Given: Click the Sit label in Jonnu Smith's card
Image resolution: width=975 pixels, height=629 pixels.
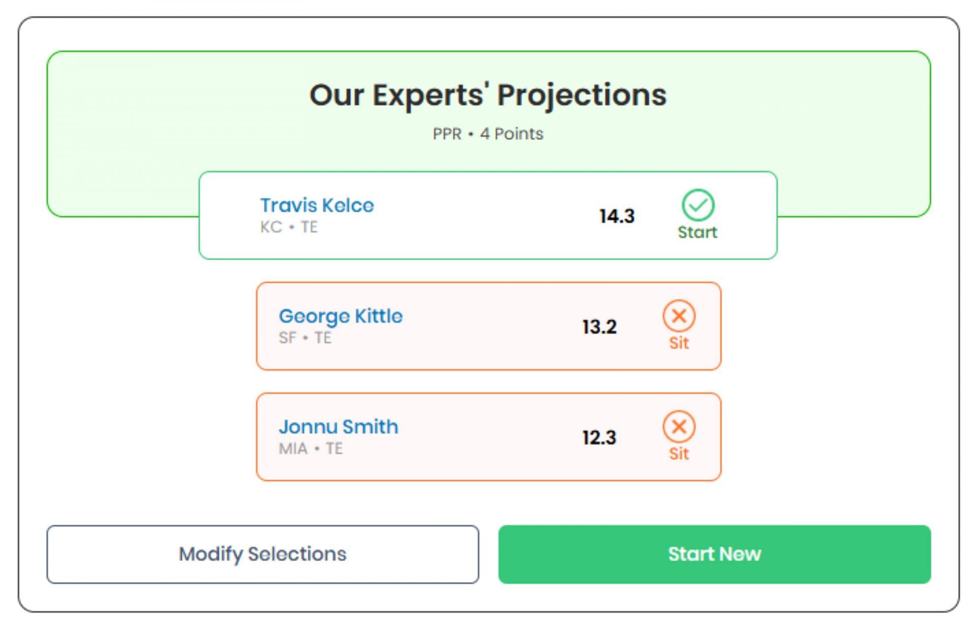Looking at the screenshot, I should point(679,454).
